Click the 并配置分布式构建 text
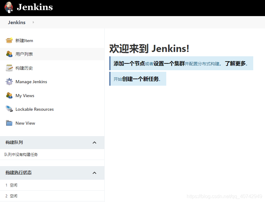This screenshot has width=265, height=202. click(202, 64)
